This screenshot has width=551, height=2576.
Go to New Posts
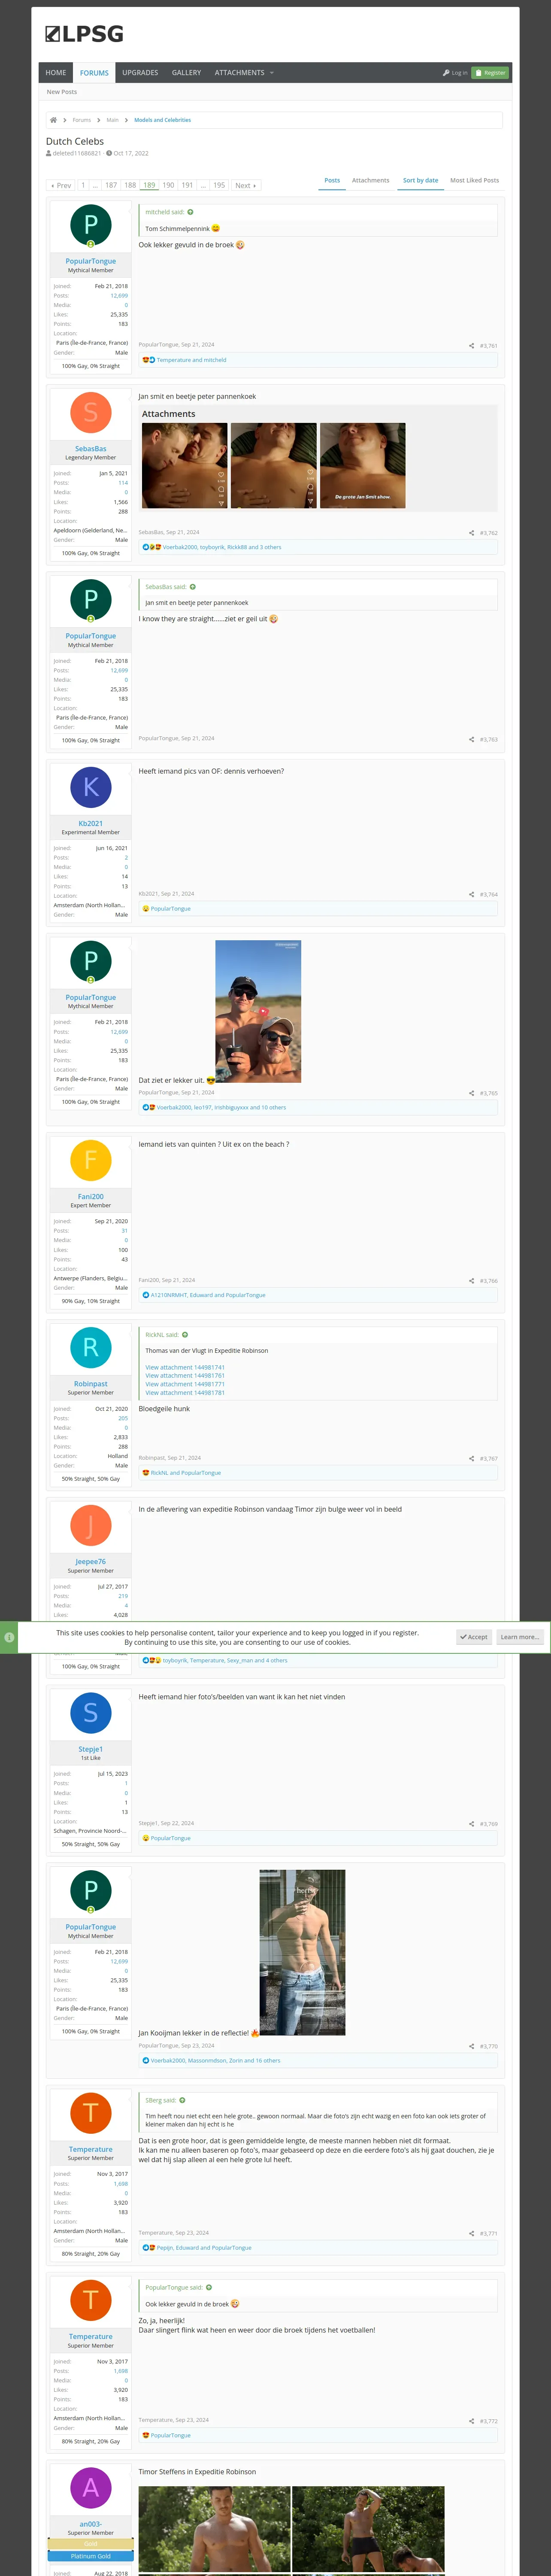pos(62,92)
